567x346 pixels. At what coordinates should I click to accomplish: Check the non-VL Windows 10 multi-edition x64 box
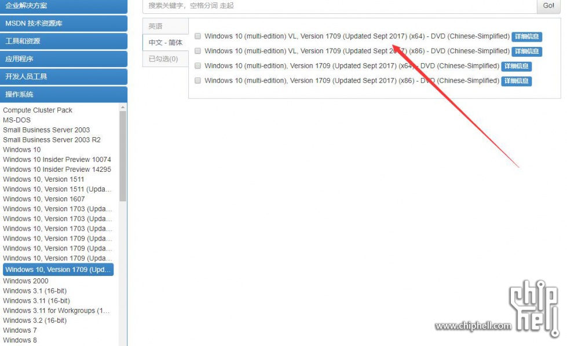click(198, 66)
